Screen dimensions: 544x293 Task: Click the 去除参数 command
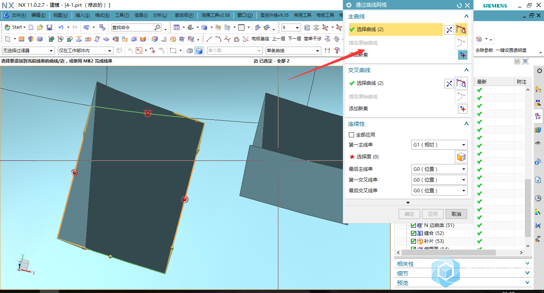(484, 50)
